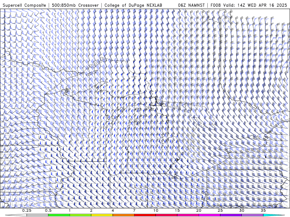Select the bright green legend segment between 0.5 and 1
Viewport: 290px width, 217px height.
tap(59, 215)
